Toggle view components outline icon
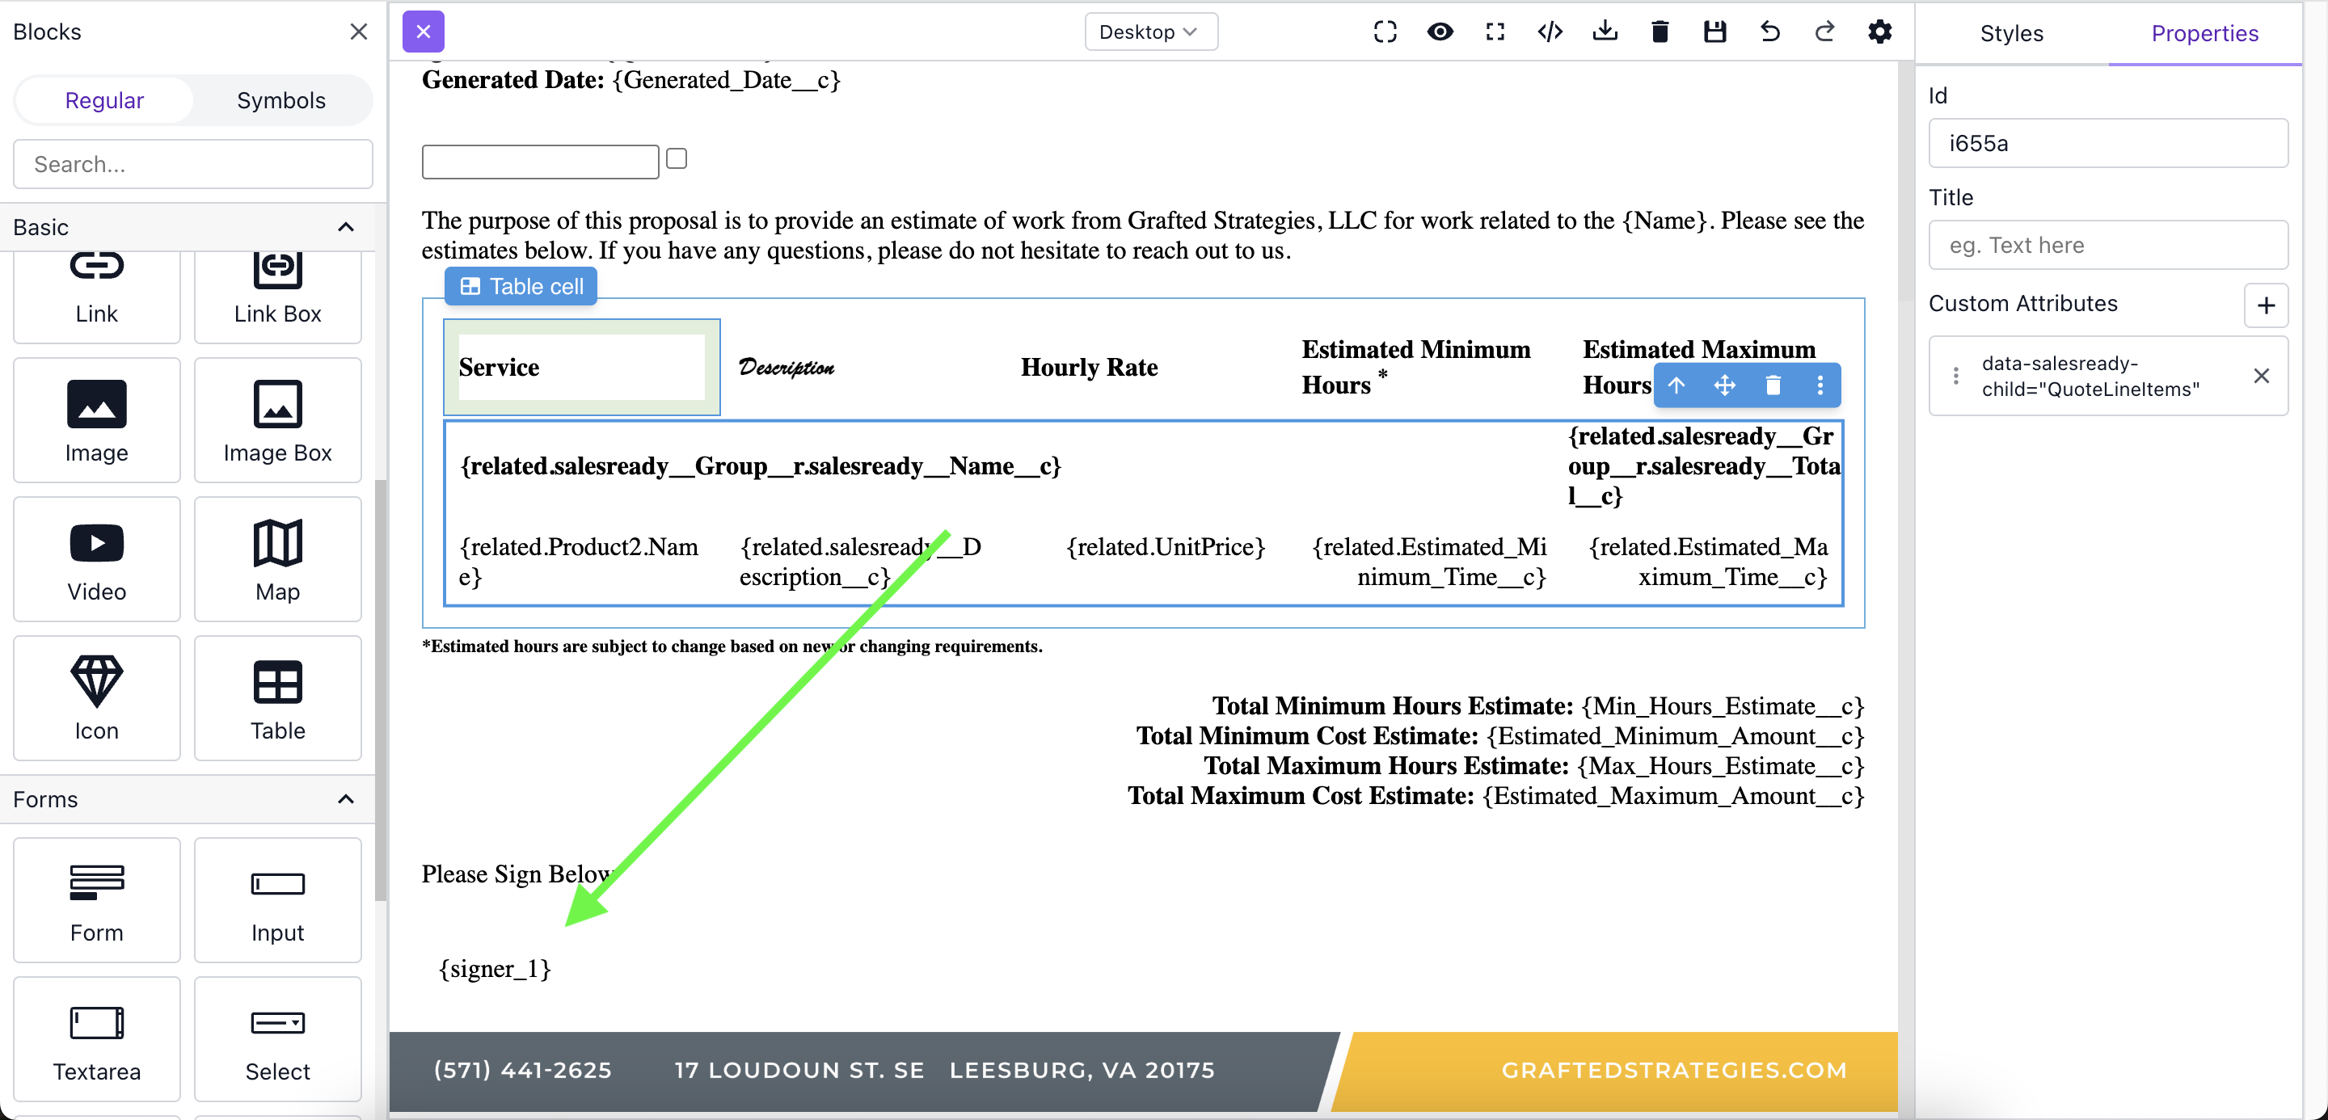This screenshot has width=2328, height=1120. pyautogui.click(x=1385, y=32)
